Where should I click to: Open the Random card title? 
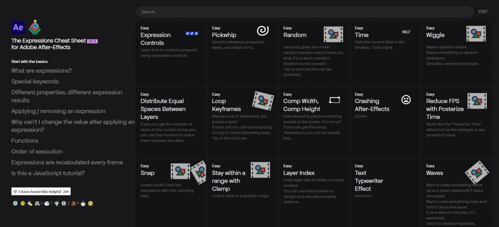tap(295, 35)
